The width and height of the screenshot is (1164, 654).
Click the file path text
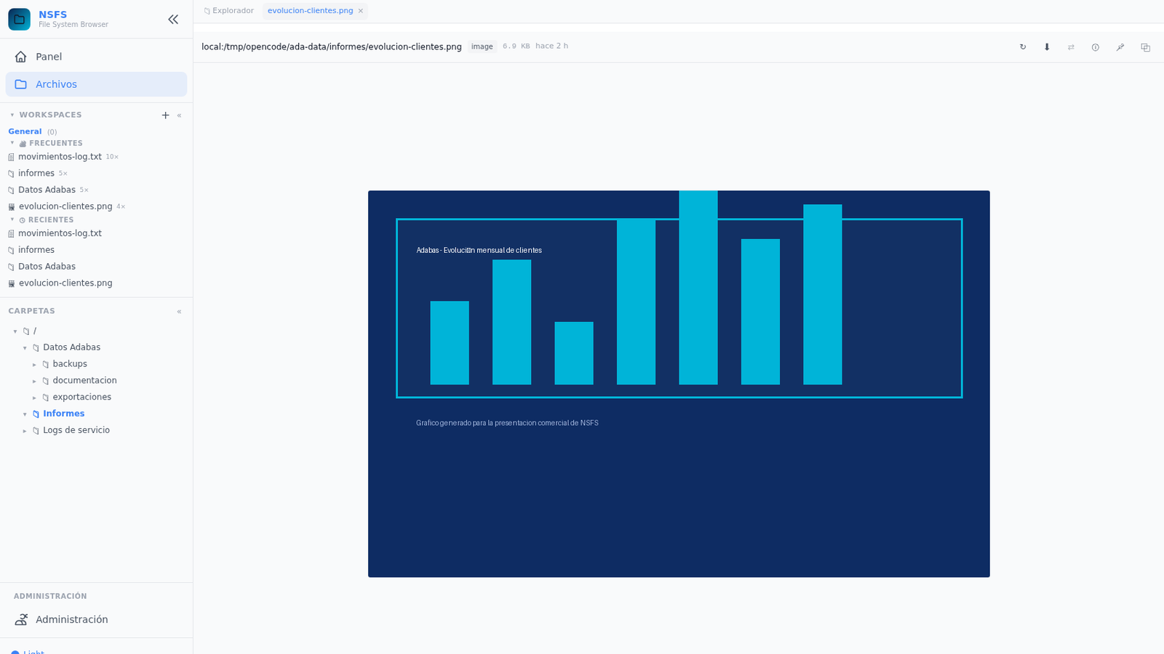pos(332,47)
